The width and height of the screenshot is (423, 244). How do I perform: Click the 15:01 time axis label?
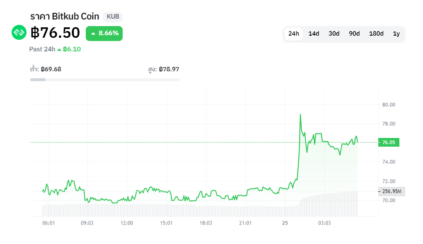166,223
